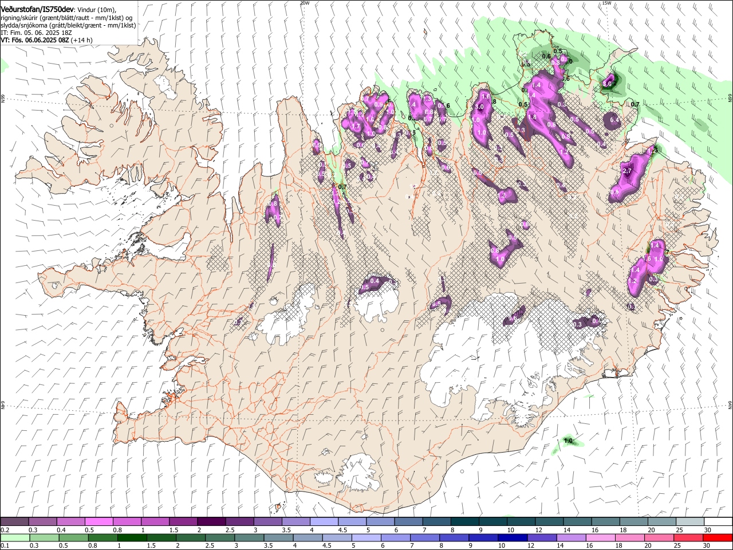Click the '2.7' precipitation value in east Iceland
Viewport: 733px width, 550px height.
[x=626, y=171]
